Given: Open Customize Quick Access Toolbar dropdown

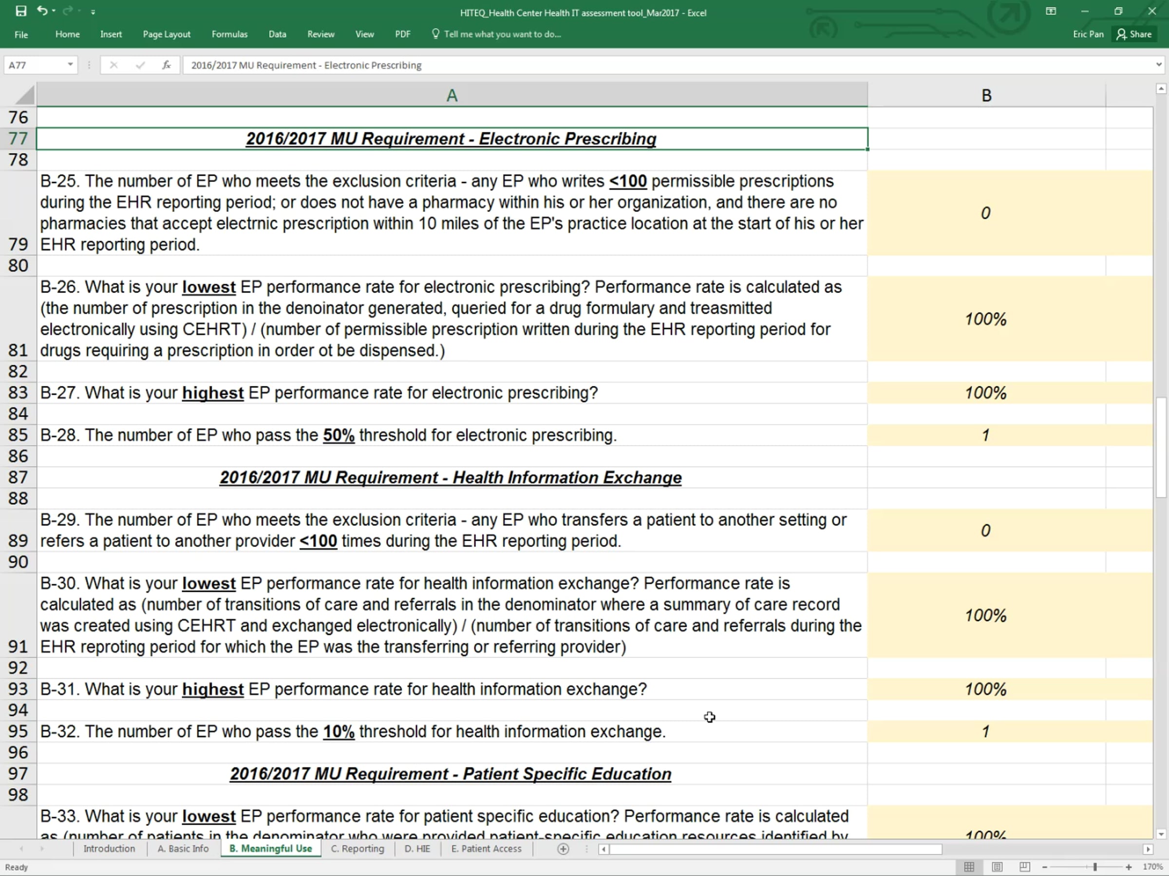Looking at the screenshot, I should click(x=93, y=12).
